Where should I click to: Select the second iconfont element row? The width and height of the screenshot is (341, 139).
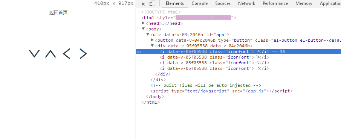coord(214,57)
